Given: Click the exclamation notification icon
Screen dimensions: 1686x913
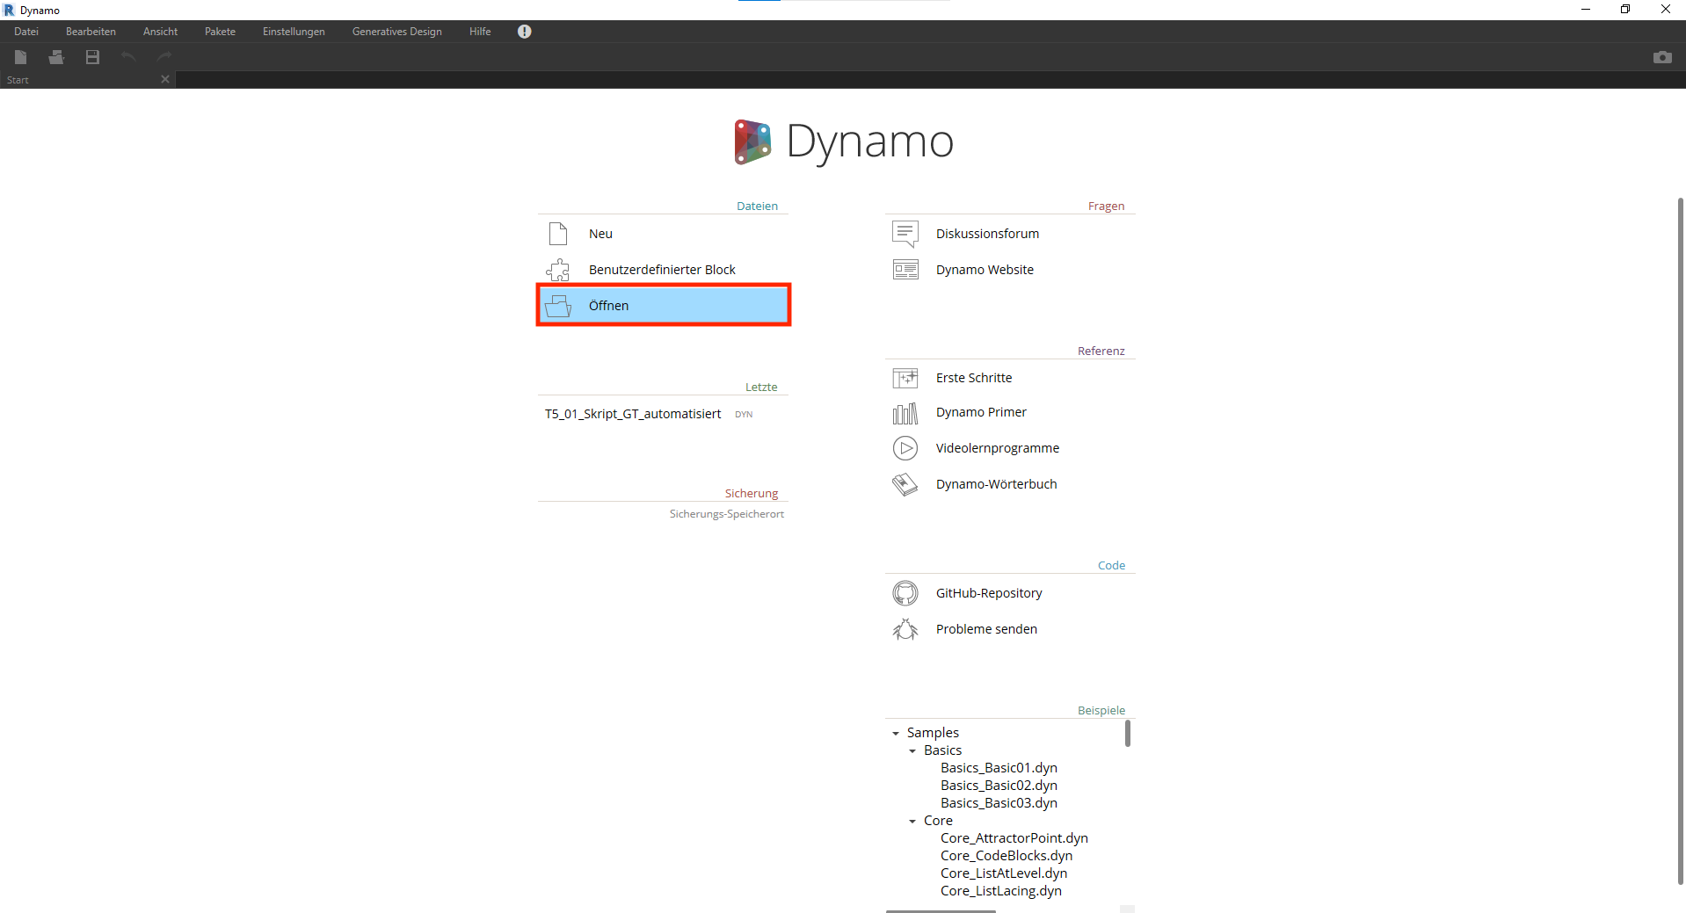Looking at the screenshot, I should pos(524,32).
